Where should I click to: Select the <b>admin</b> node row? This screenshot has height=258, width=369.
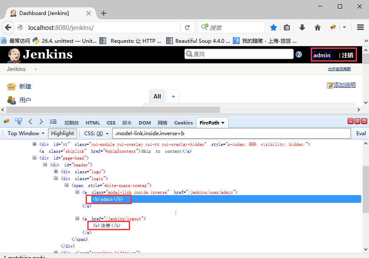[226, 199]
